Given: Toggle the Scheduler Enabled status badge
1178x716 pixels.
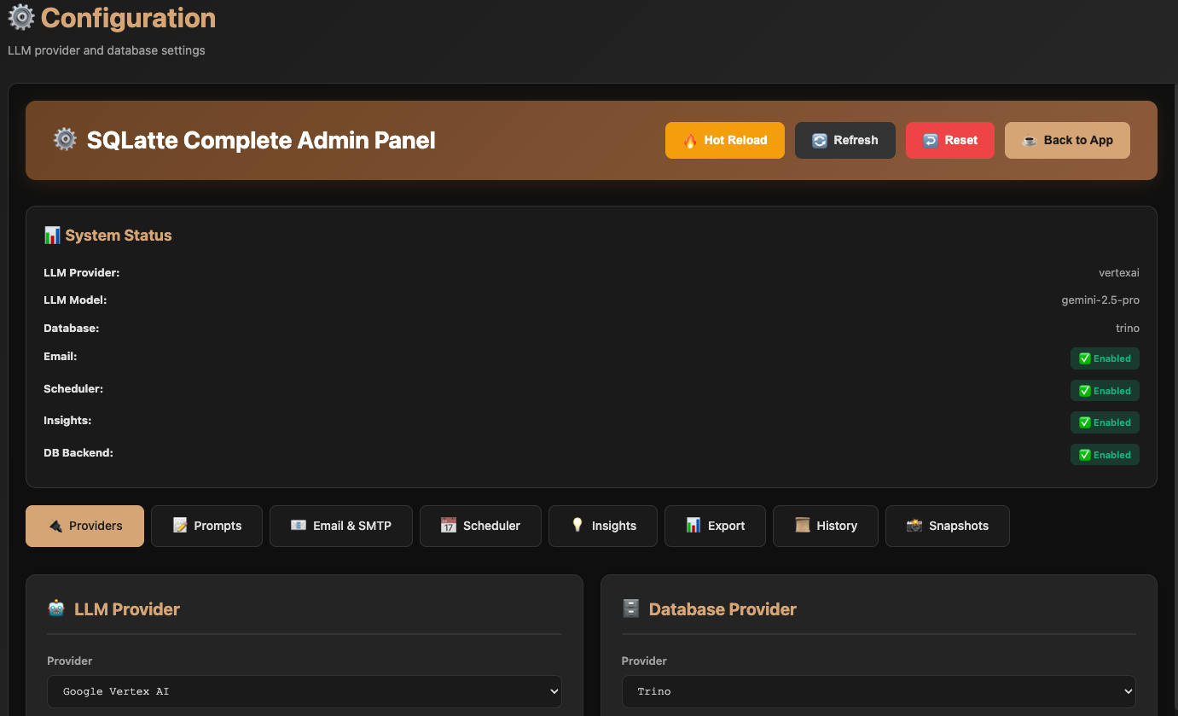Looking at the screenshot, I should [x=1105, y=390].
